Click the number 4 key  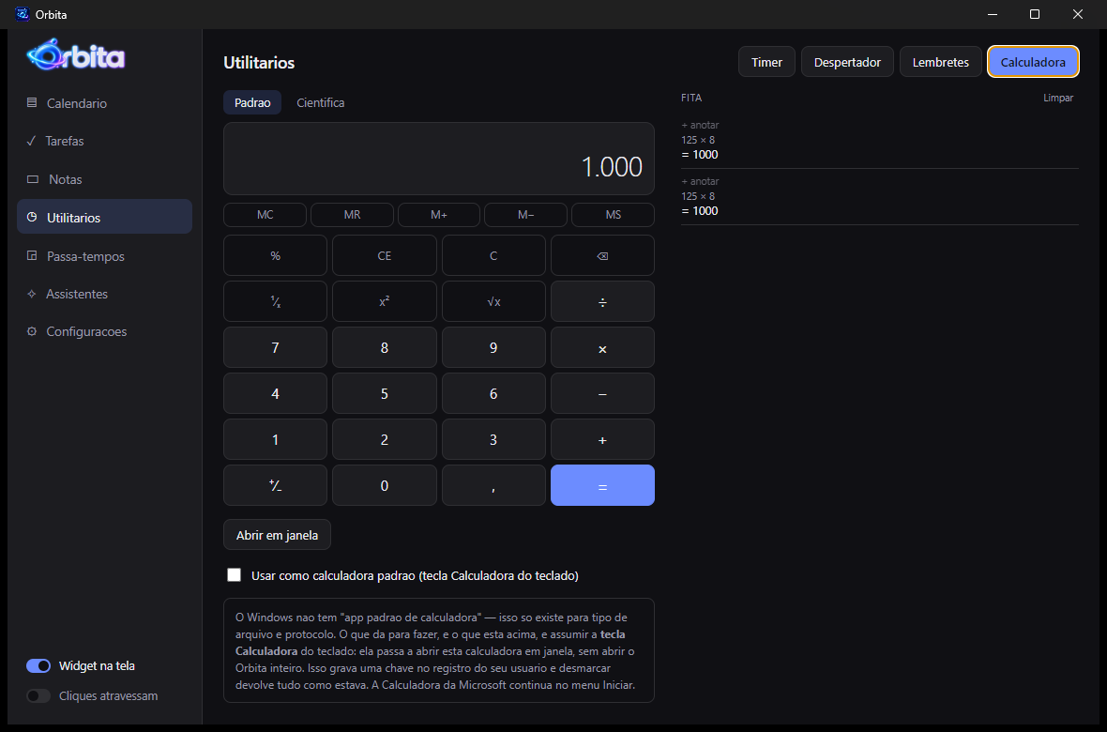275,393
